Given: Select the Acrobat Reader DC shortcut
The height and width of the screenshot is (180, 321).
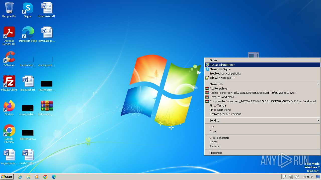Looking at the screenshot, I should [9, 36].
